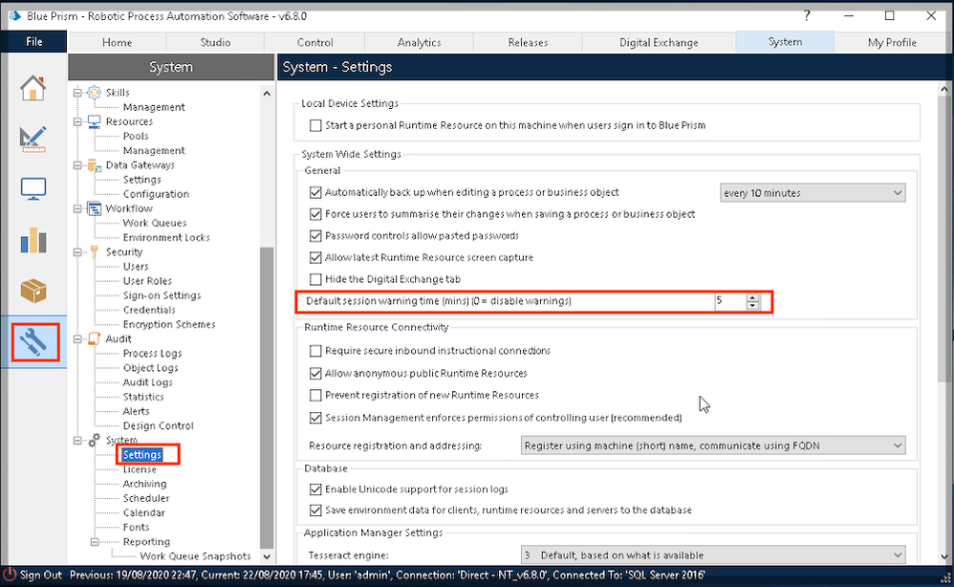
Task: Open the Resource registration and addressing dropdown
Action: click(x=713, y=446)
